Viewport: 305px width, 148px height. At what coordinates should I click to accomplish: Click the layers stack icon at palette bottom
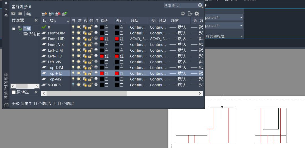click(6, 105)
